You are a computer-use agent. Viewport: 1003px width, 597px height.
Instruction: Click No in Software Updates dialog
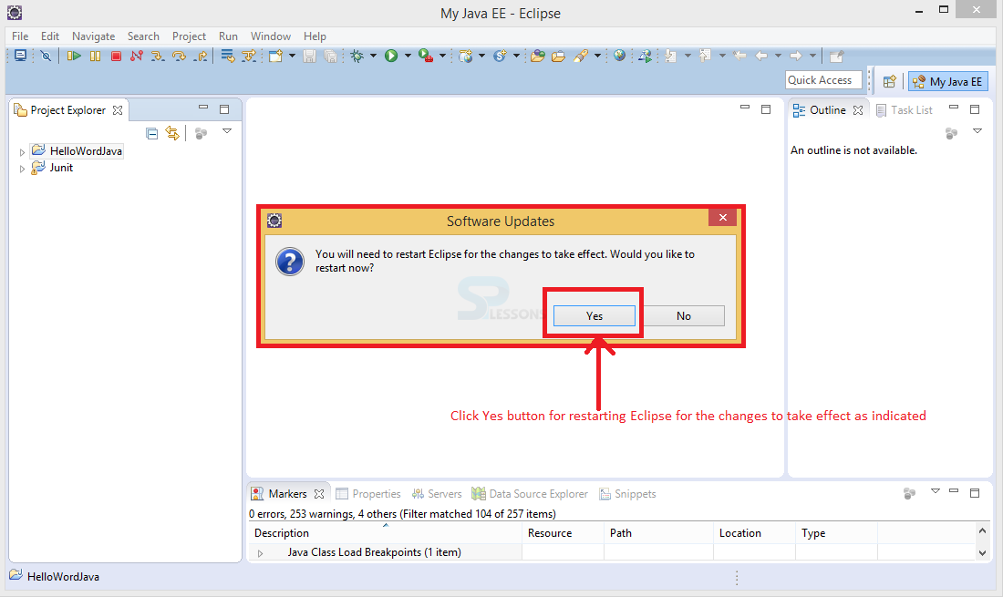pyautogui.click(x=684, y=315)
